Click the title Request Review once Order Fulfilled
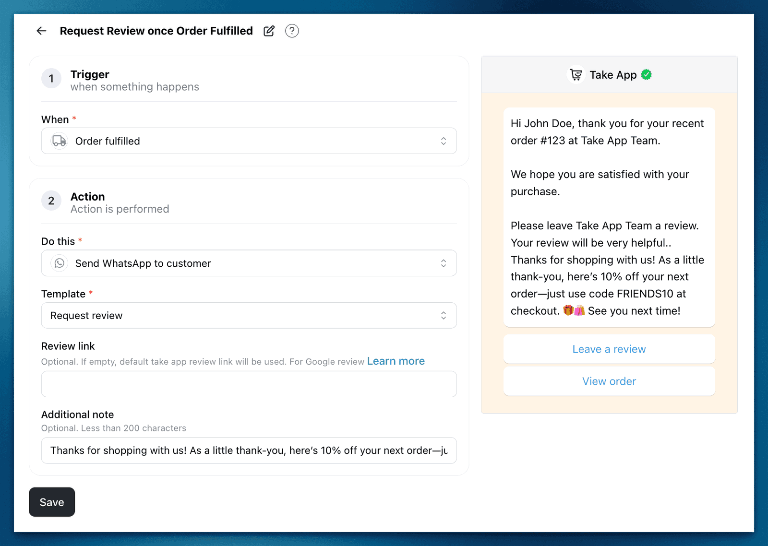 coord(156,31)
